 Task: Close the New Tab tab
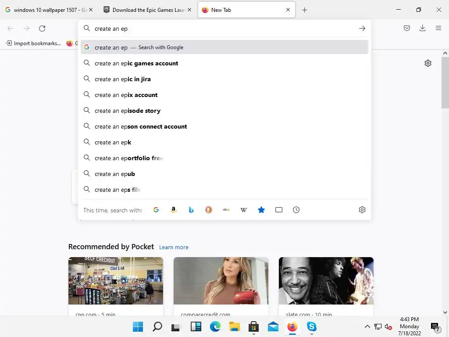pyautogui.click(x=288, y=10)
